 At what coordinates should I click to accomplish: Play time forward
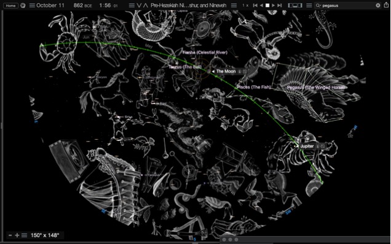tap(274, 6)
